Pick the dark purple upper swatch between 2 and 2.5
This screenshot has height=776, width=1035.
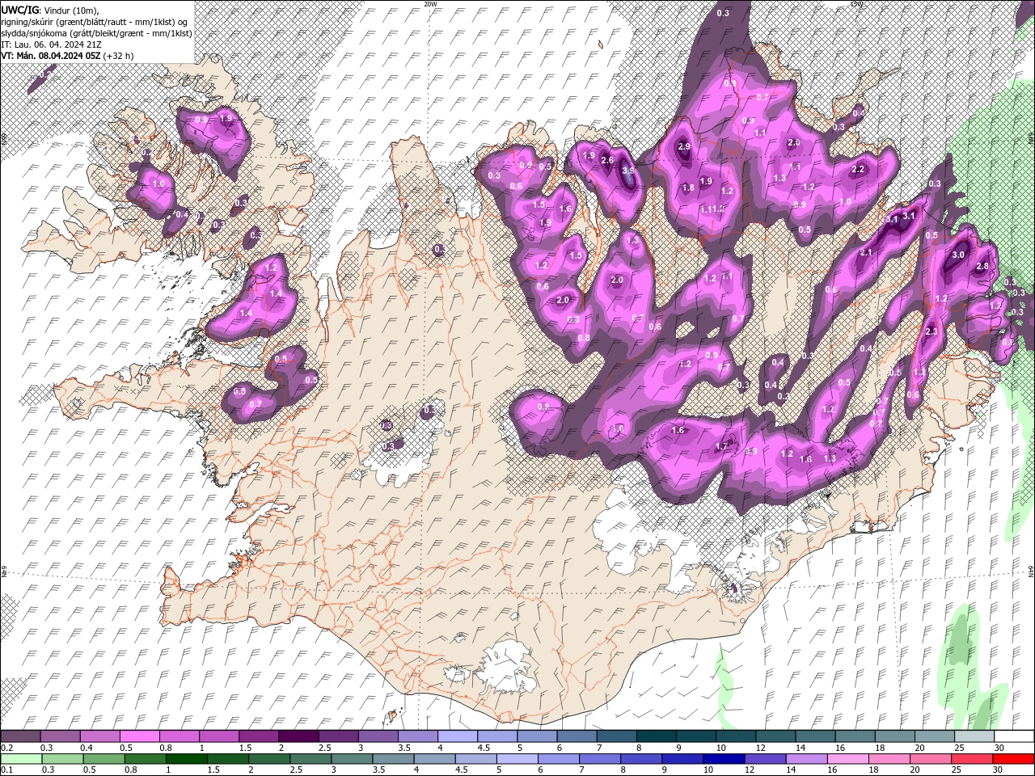coord(298,736)
